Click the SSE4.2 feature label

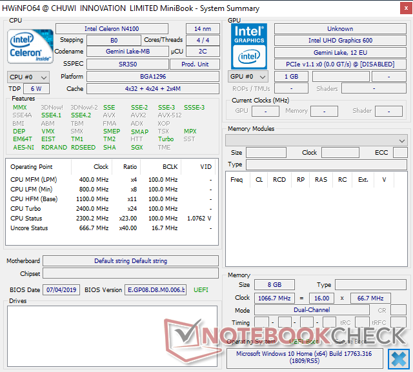(x=81, y=115)
